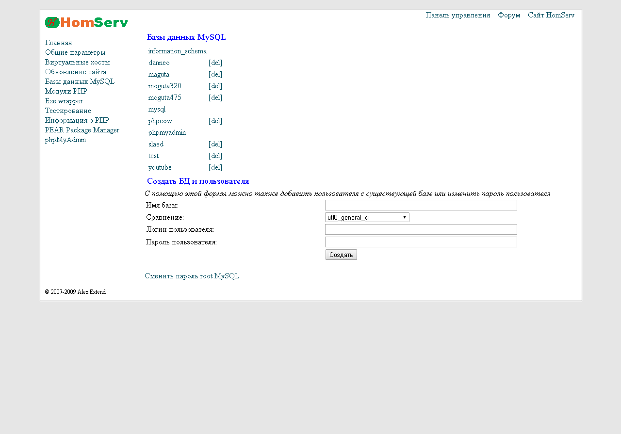Go to the Форум link
Image resolution: width=621 pixels, height=434 pixels.
(509, 16)
